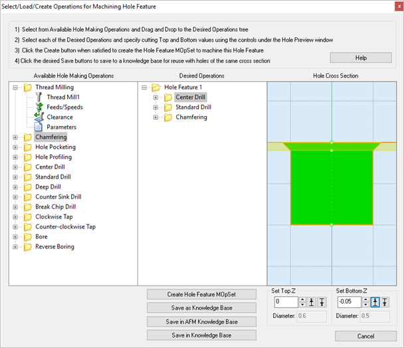Click the Clockwise Tap folder icon

pyautogui.click(x=27, y=217)
